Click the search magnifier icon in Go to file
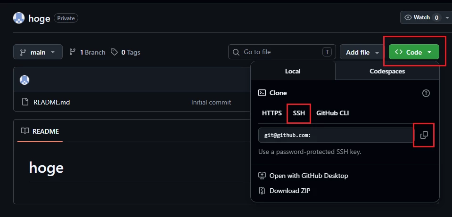452x217 pixels. click(x=236, y=52)
